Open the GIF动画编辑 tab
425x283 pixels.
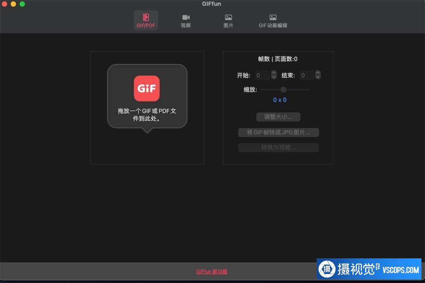click(x=273, y=21)
